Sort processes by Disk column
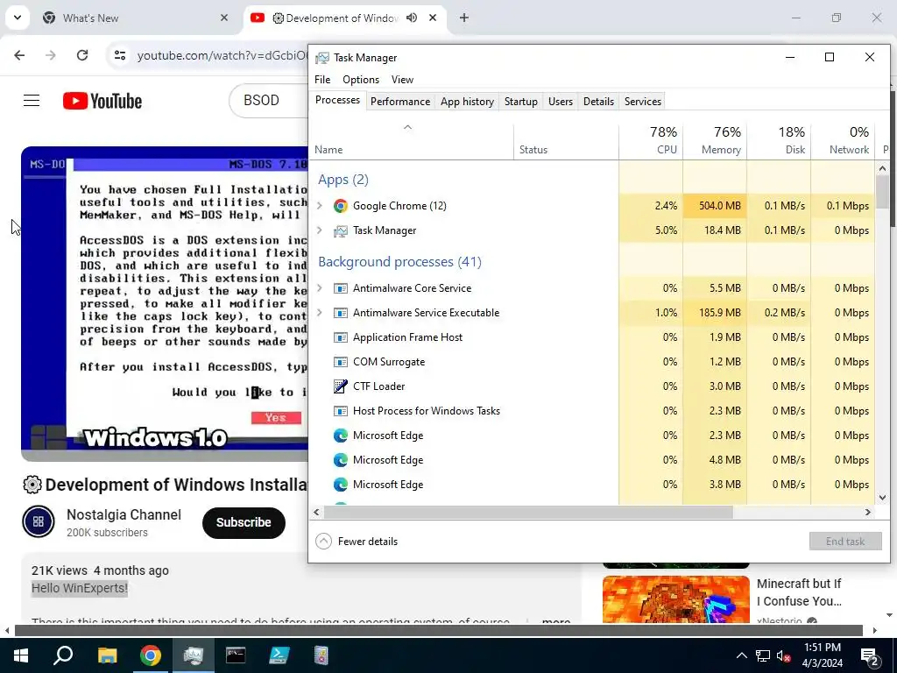The height and width of the screenshot is (673, 897). 779,141
